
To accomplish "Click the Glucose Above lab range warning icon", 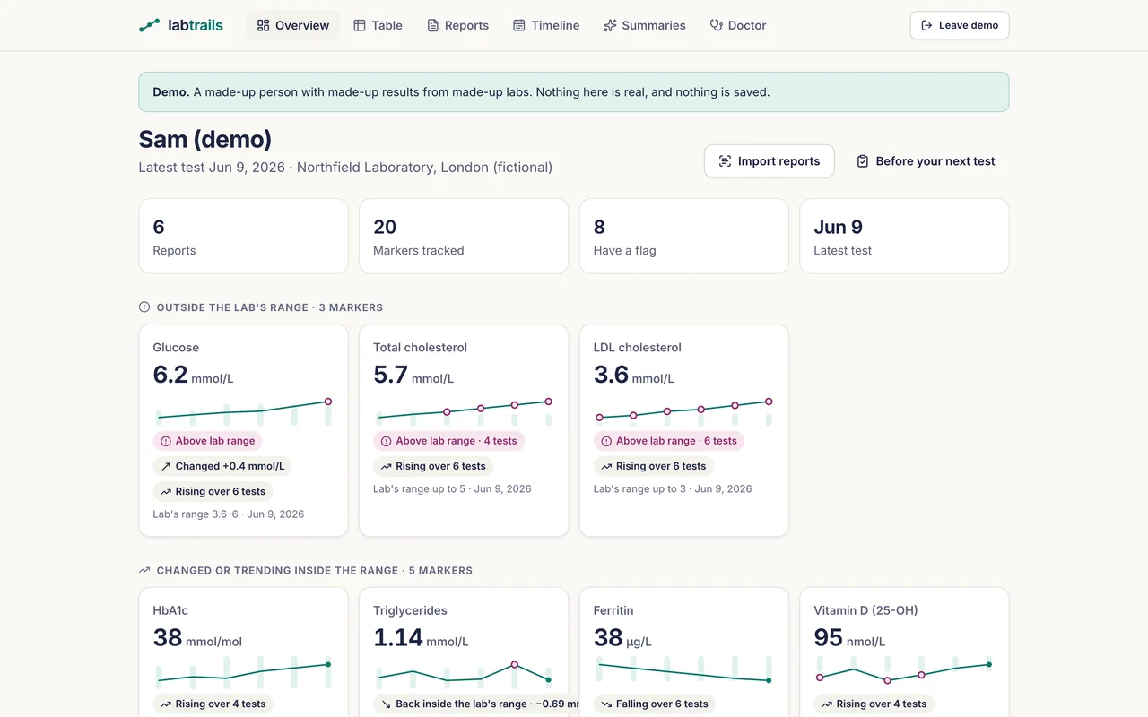I will click(166, 441).
